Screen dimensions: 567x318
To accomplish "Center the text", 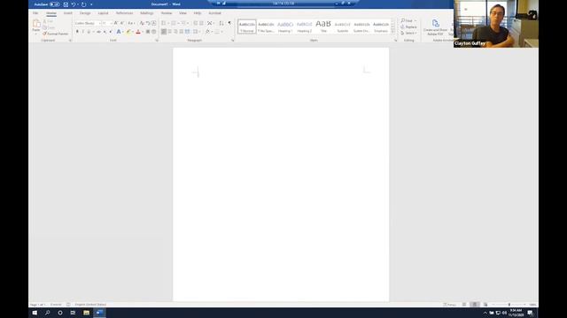I will (170, 32).
